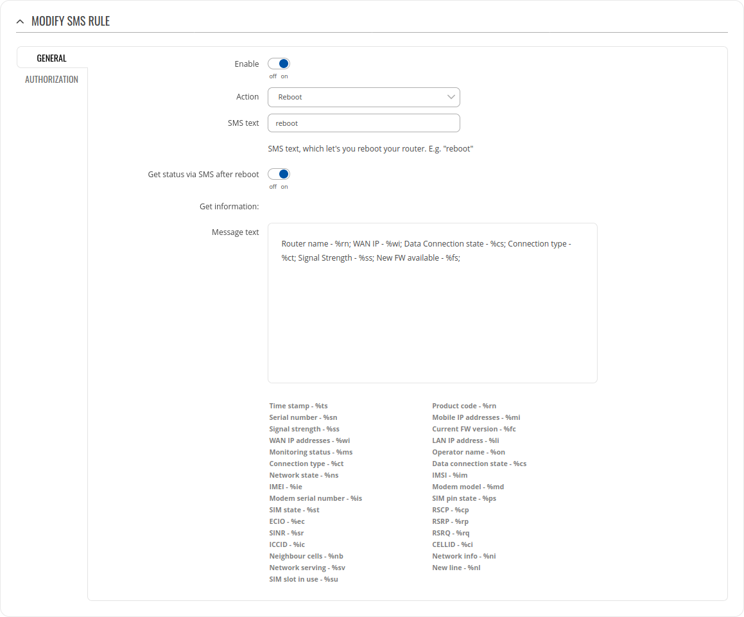Screen dimensions: 744x617
Task: Select the LAN IP address - %li code
Action: tap(465, 441)
